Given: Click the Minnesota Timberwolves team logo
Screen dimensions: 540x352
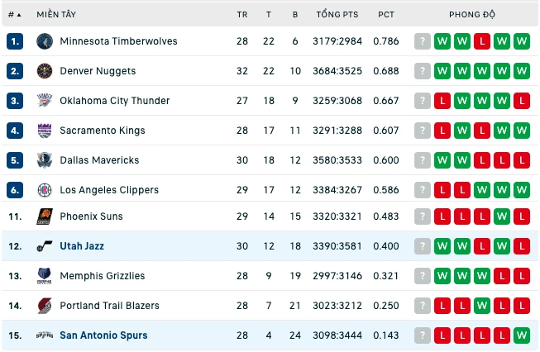Looking at the screenshot, I should click(45, 41).
